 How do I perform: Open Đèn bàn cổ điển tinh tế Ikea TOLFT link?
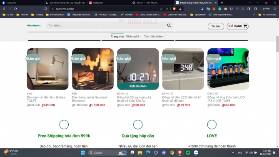click(x=46, y=99)
